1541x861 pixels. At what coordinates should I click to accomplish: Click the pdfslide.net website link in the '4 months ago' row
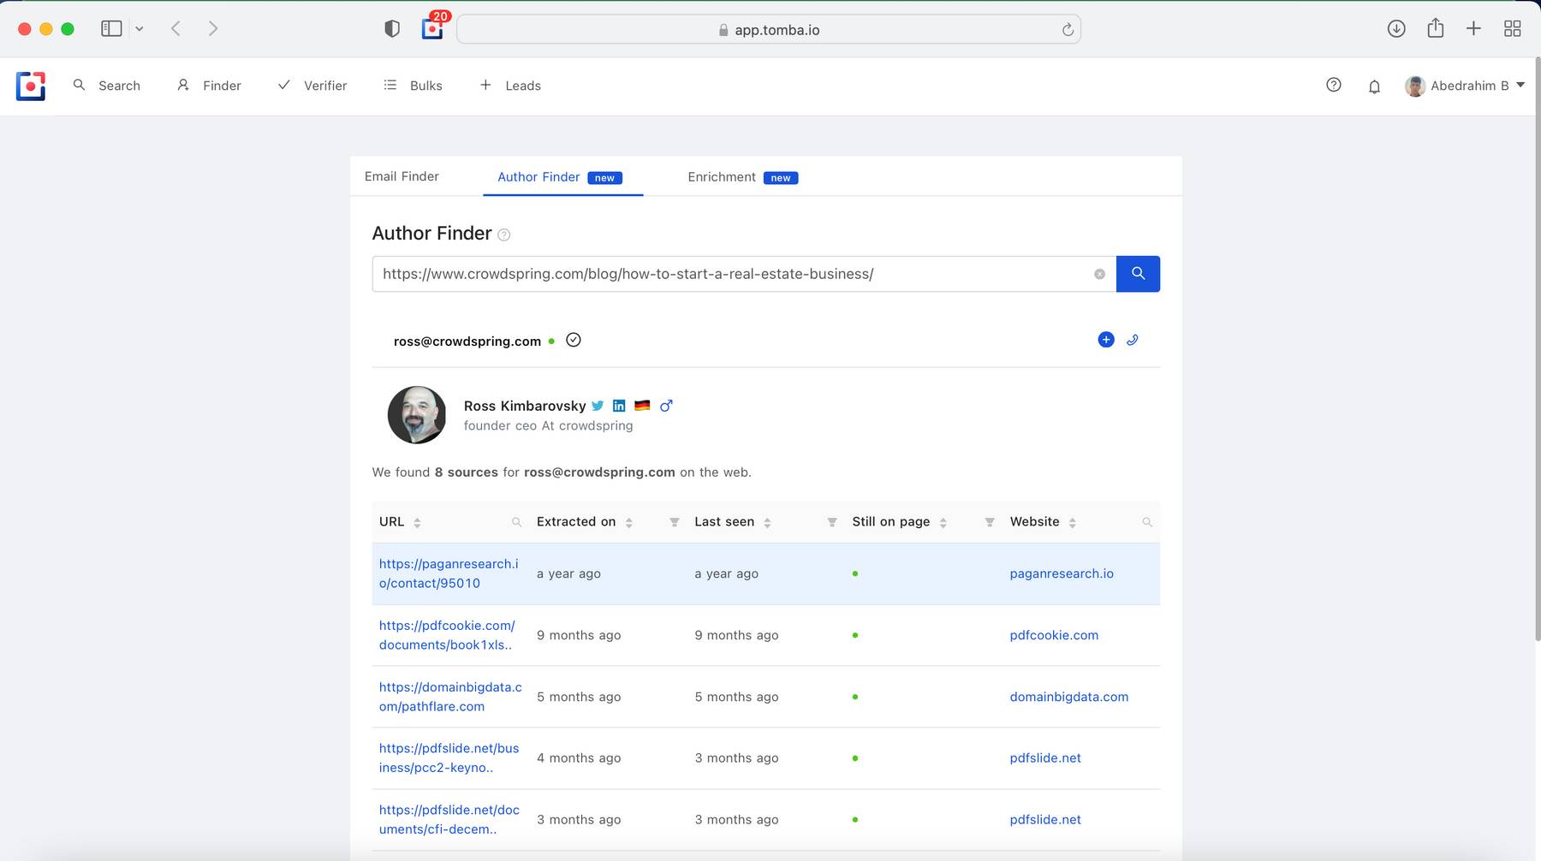[x=1045, y=757]
